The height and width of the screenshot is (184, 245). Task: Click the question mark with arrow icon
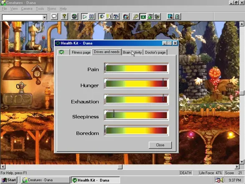click(109, 16)
